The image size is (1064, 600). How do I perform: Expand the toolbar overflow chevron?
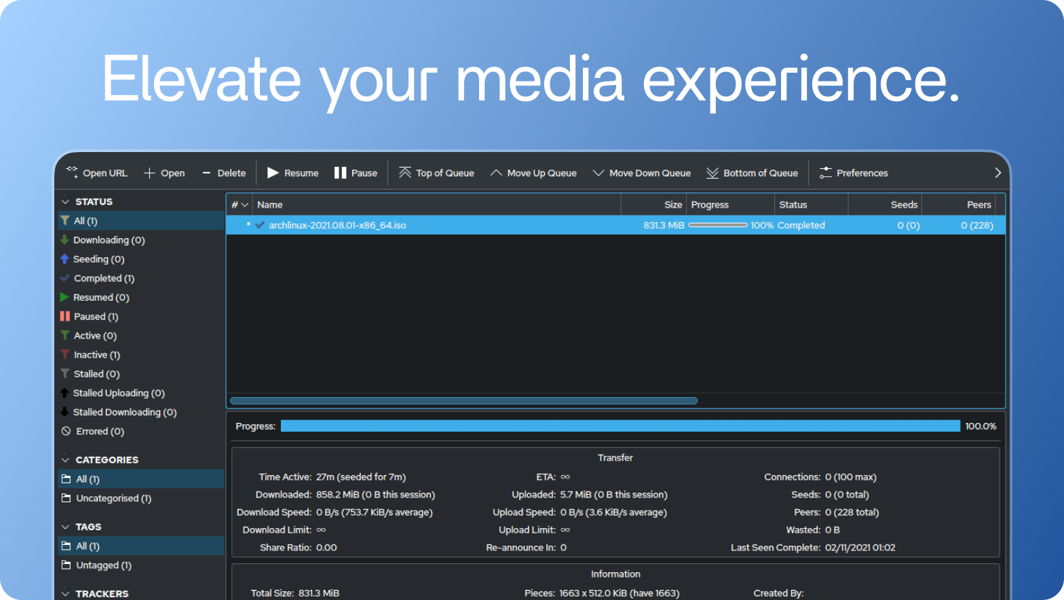[x=997, y=172]
